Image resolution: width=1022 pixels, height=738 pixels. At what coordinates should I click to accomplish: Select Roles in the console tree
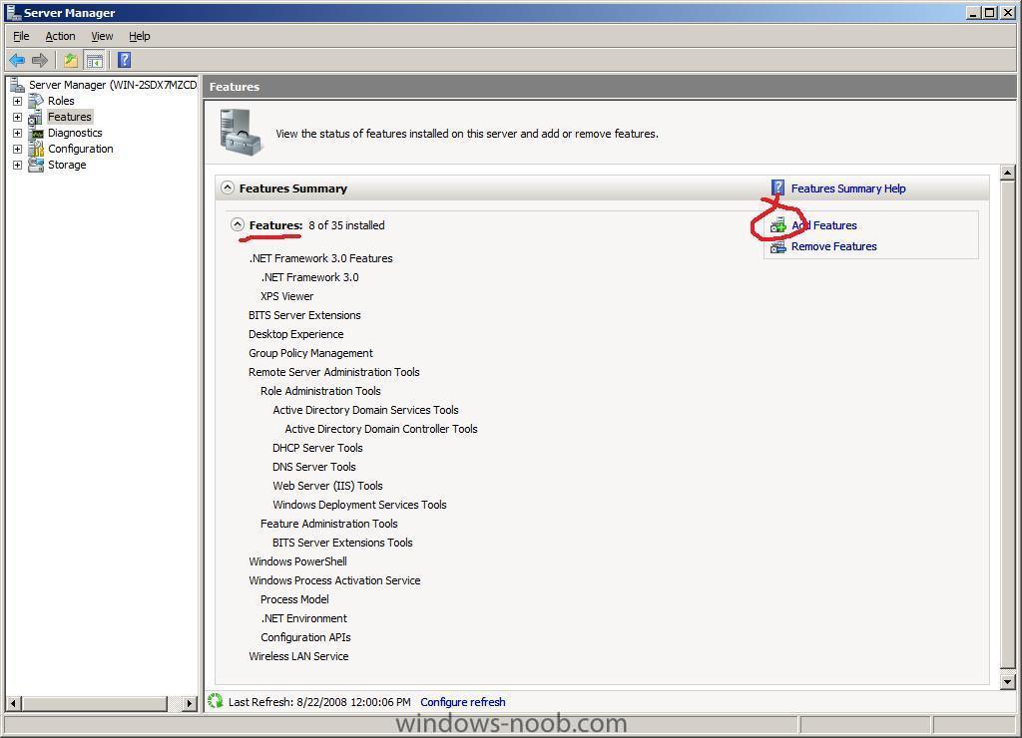pyautogui.click(x=61, y=101)
